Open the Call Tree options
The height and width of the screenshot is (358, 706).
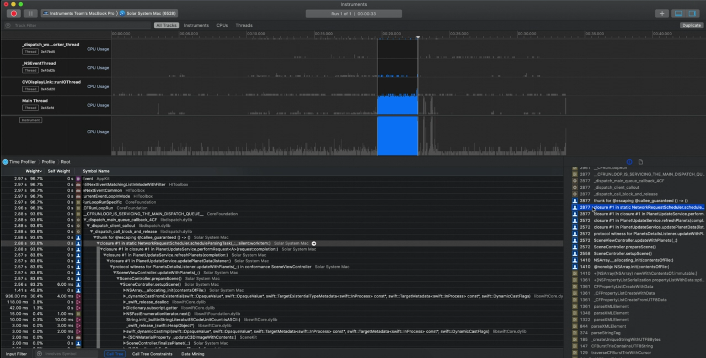(115, 354)
